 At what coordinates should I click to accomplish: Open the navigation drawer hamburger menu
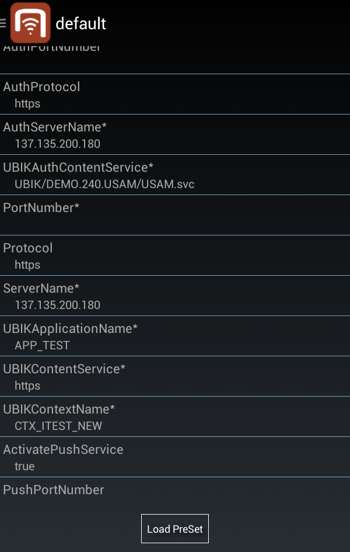click(3, 23)
